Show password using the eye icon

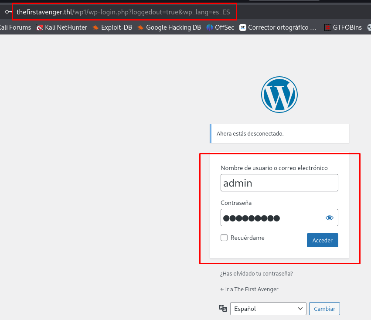coord(329,218)
